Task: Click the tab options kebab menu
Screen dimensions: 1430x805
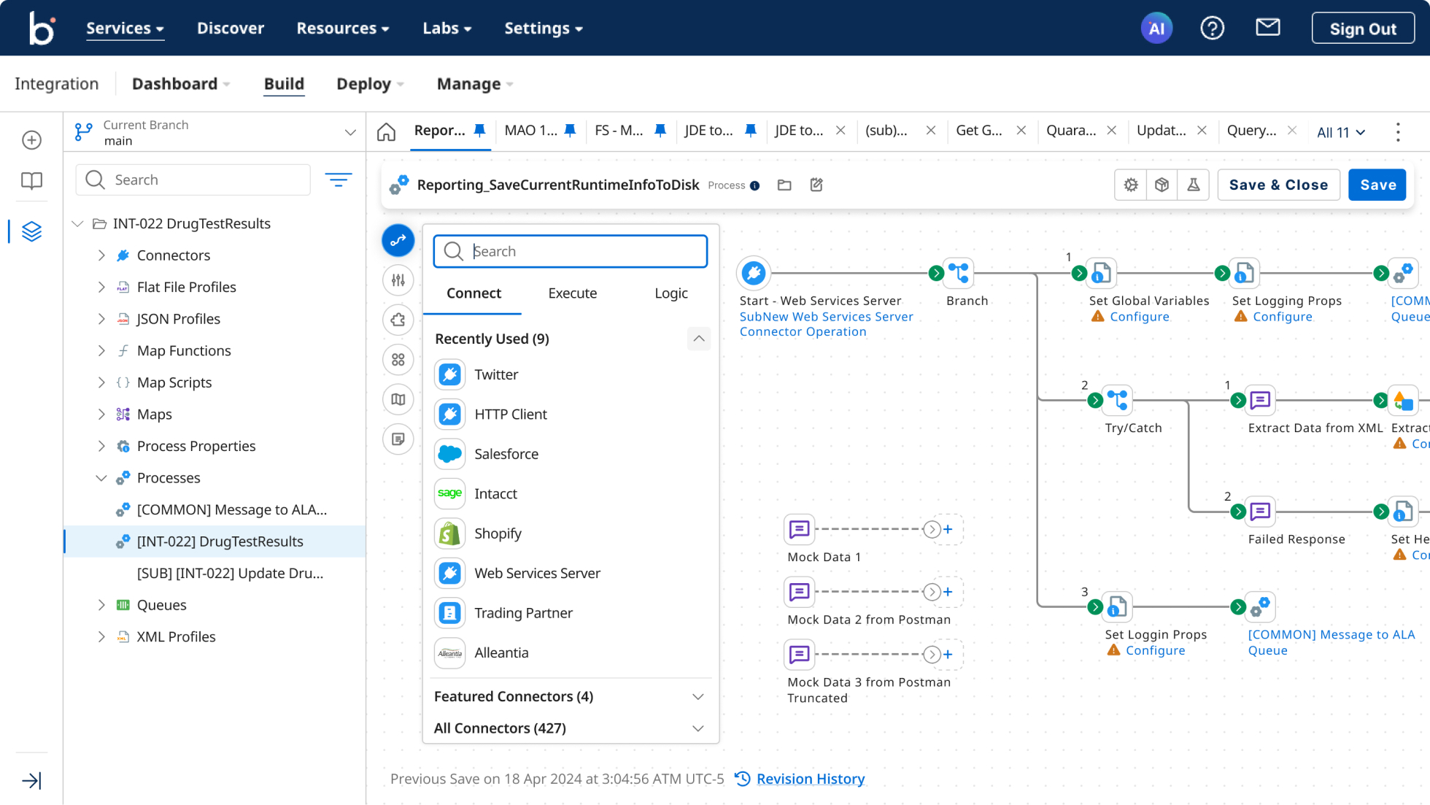Action: click(1397, 132)
